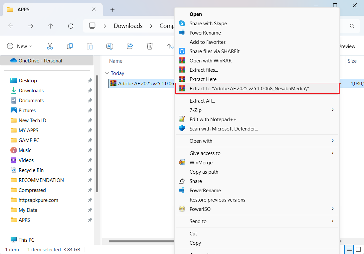The width and height of the screenshot is (364, 254).
Task: Click the Rename icon in toolbar
Action: point(110,46)
